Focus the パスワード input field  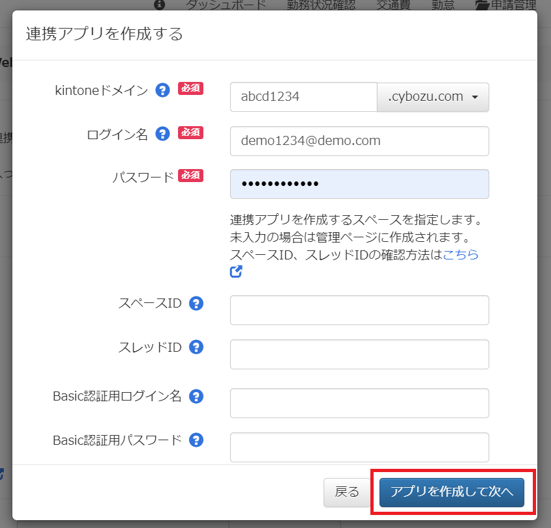pos(359,184)
